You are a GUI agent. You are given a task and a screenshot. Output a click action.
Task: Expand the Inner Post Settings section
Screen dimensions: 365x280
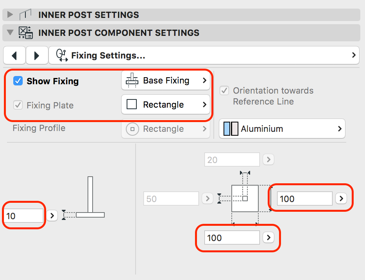click(10, 15)
